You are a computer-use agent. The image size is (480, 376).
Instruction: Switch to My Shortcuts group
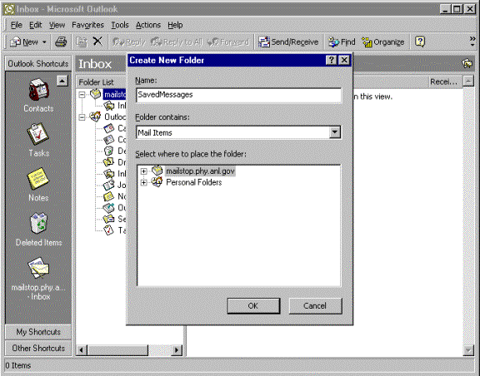point(38,332)
